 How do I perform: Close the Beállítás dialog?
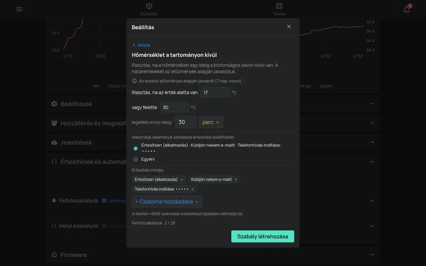pyautogui.click(x=289, y=27)
